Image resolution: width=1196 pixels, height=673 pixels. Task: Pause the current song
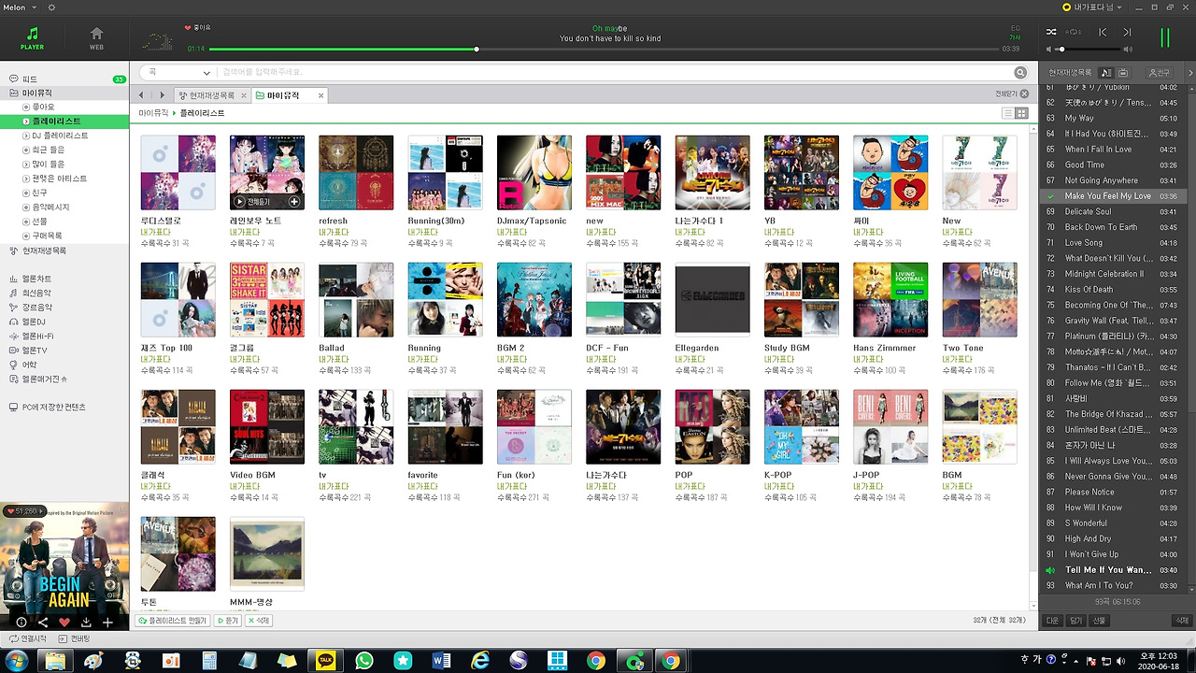[x=1165, y=37]
